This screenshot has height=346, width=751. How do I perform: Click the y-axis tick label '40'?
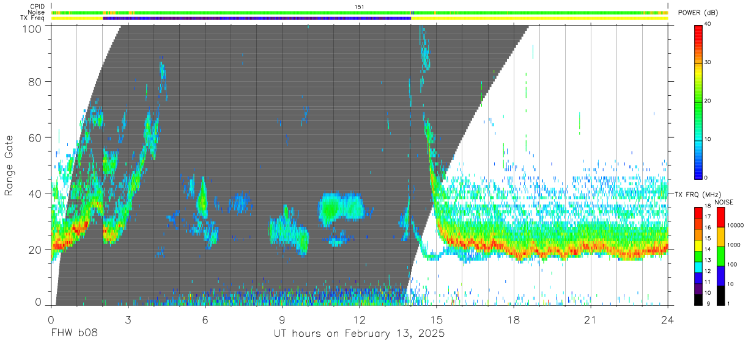(x=35, y=194)
